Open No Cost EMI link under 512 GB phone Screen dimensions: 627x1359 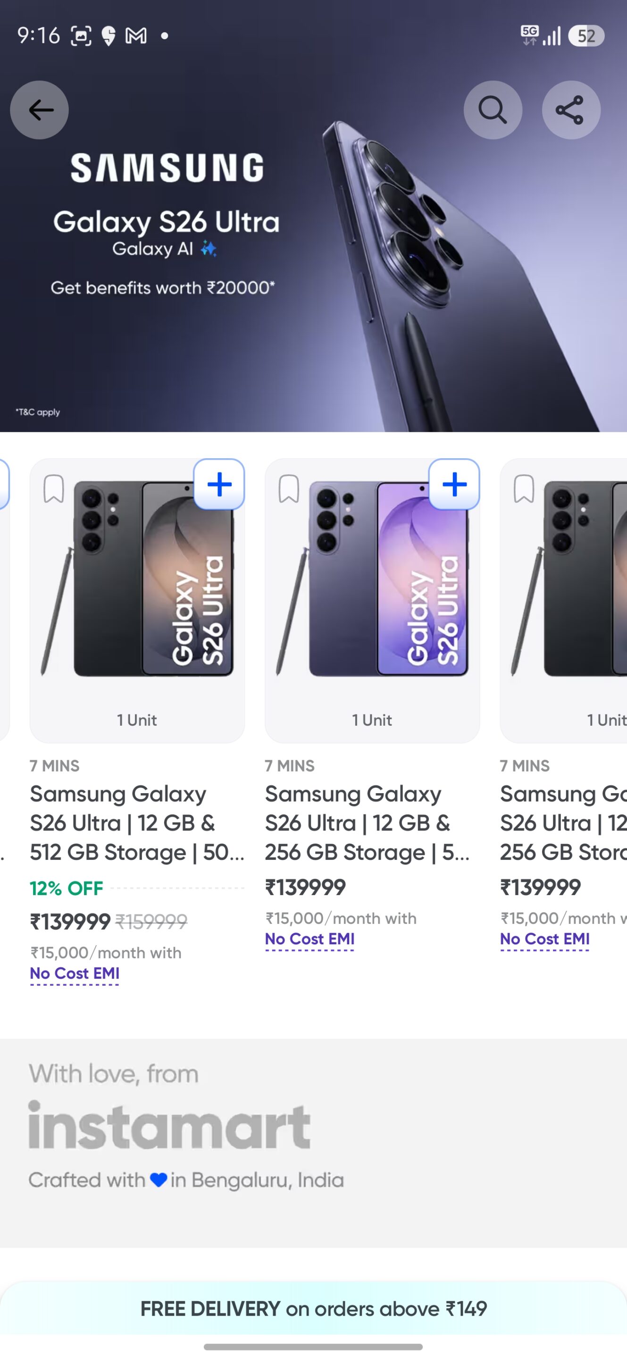pyautogui.click(x=75, y=973)
